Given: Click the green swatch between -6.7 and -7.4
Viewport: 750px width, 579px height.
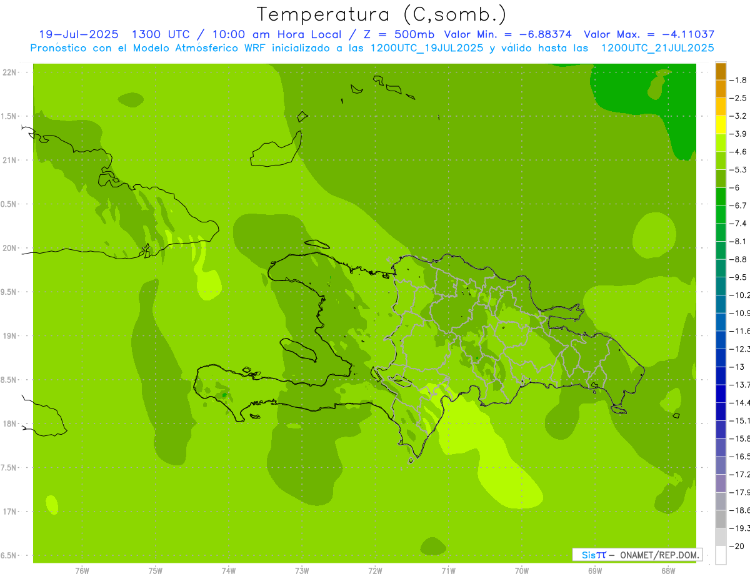Looking at the screenshot, I should click(721, 214).
